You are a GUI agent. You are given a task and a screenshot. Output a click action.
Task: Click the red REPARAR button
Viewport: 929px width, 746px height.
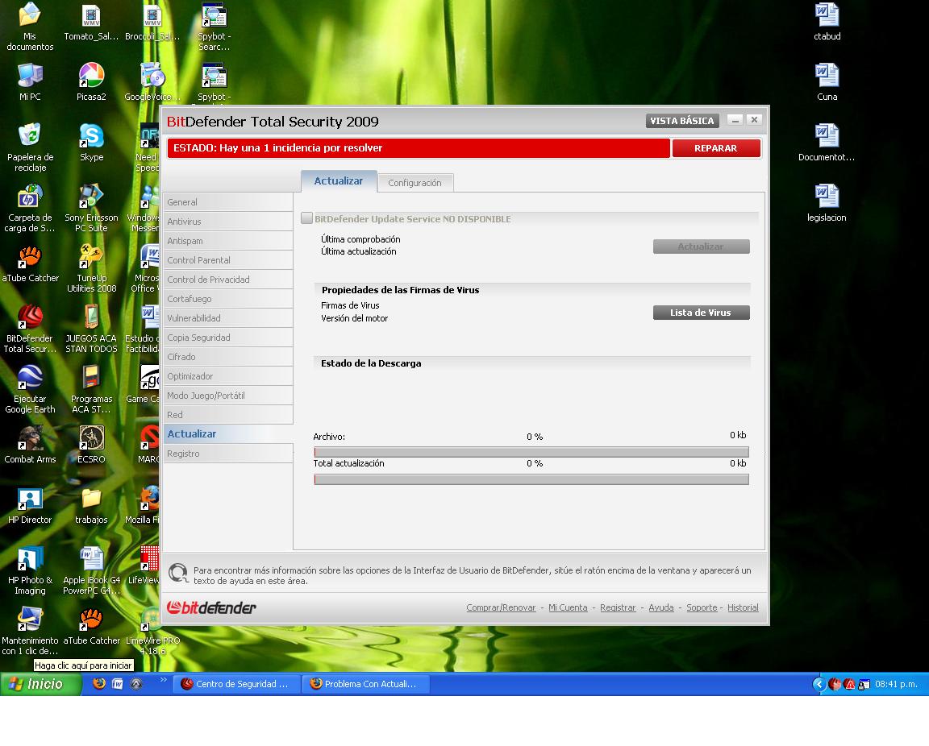716,148
